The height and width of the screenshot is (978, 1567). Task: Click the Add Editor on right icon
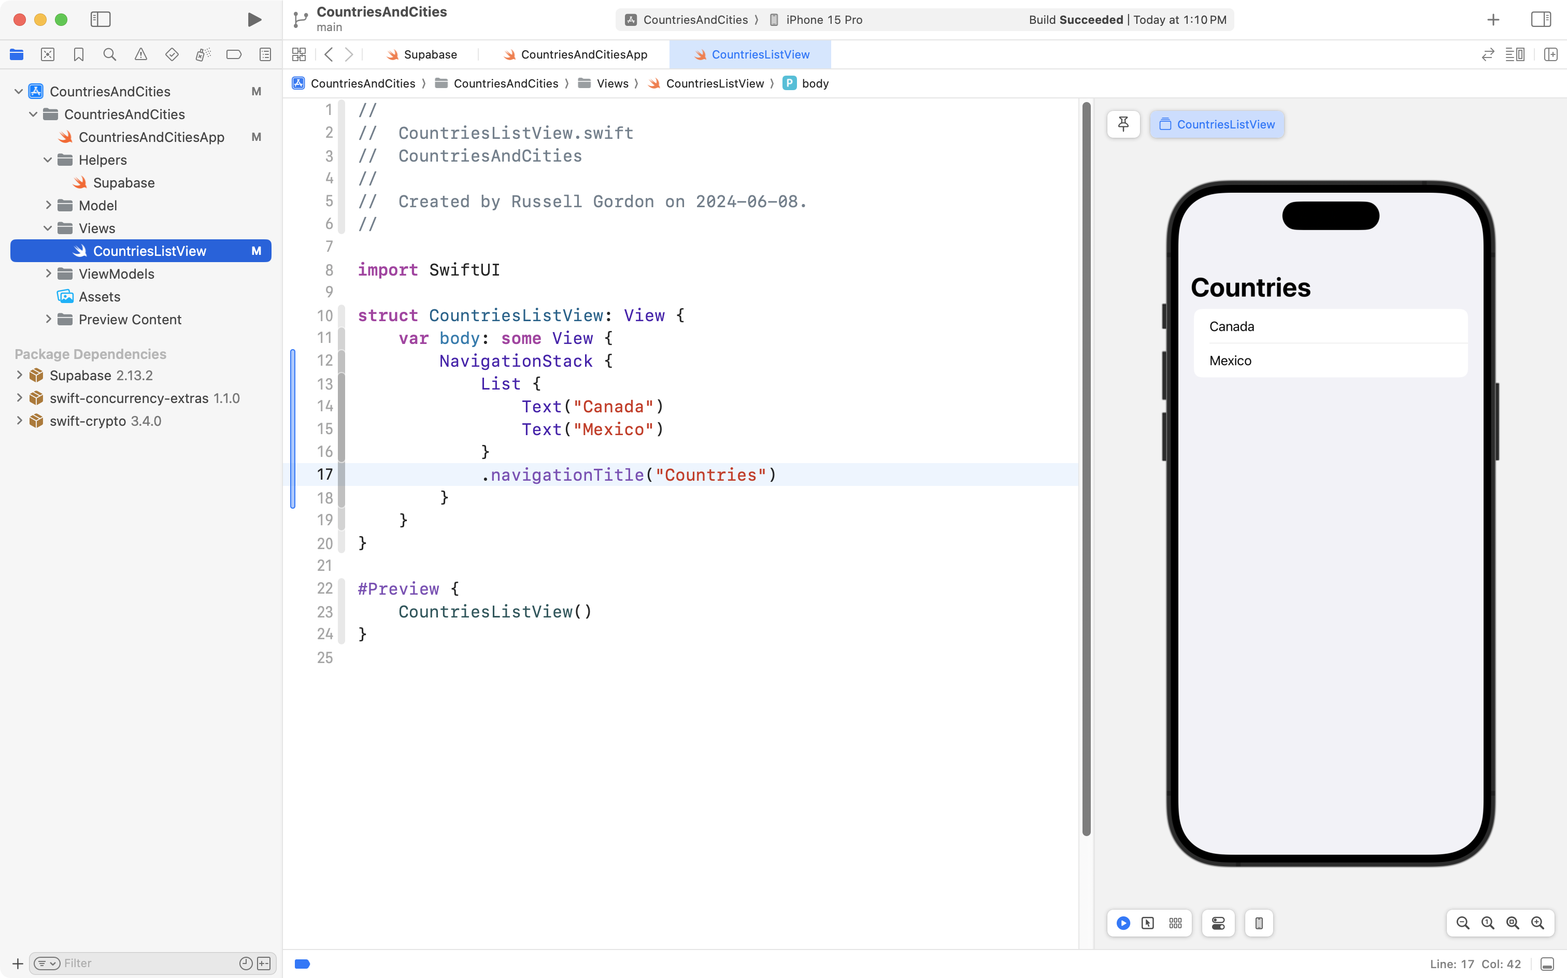pos(1551,55)
